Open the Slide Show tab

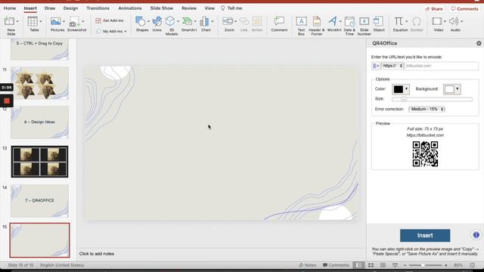162,8
